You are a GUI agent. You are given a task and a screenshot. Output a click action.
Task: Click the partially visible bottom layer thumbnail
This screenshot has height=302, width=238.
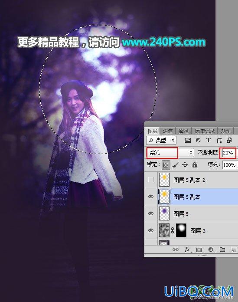164,243
